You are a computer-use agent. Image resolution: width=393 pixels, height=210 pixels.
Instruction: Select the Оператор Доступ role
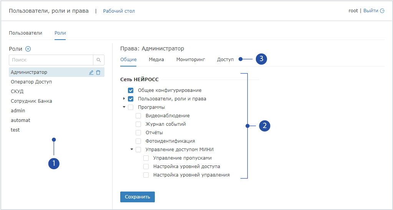click(x=32, y=82)
